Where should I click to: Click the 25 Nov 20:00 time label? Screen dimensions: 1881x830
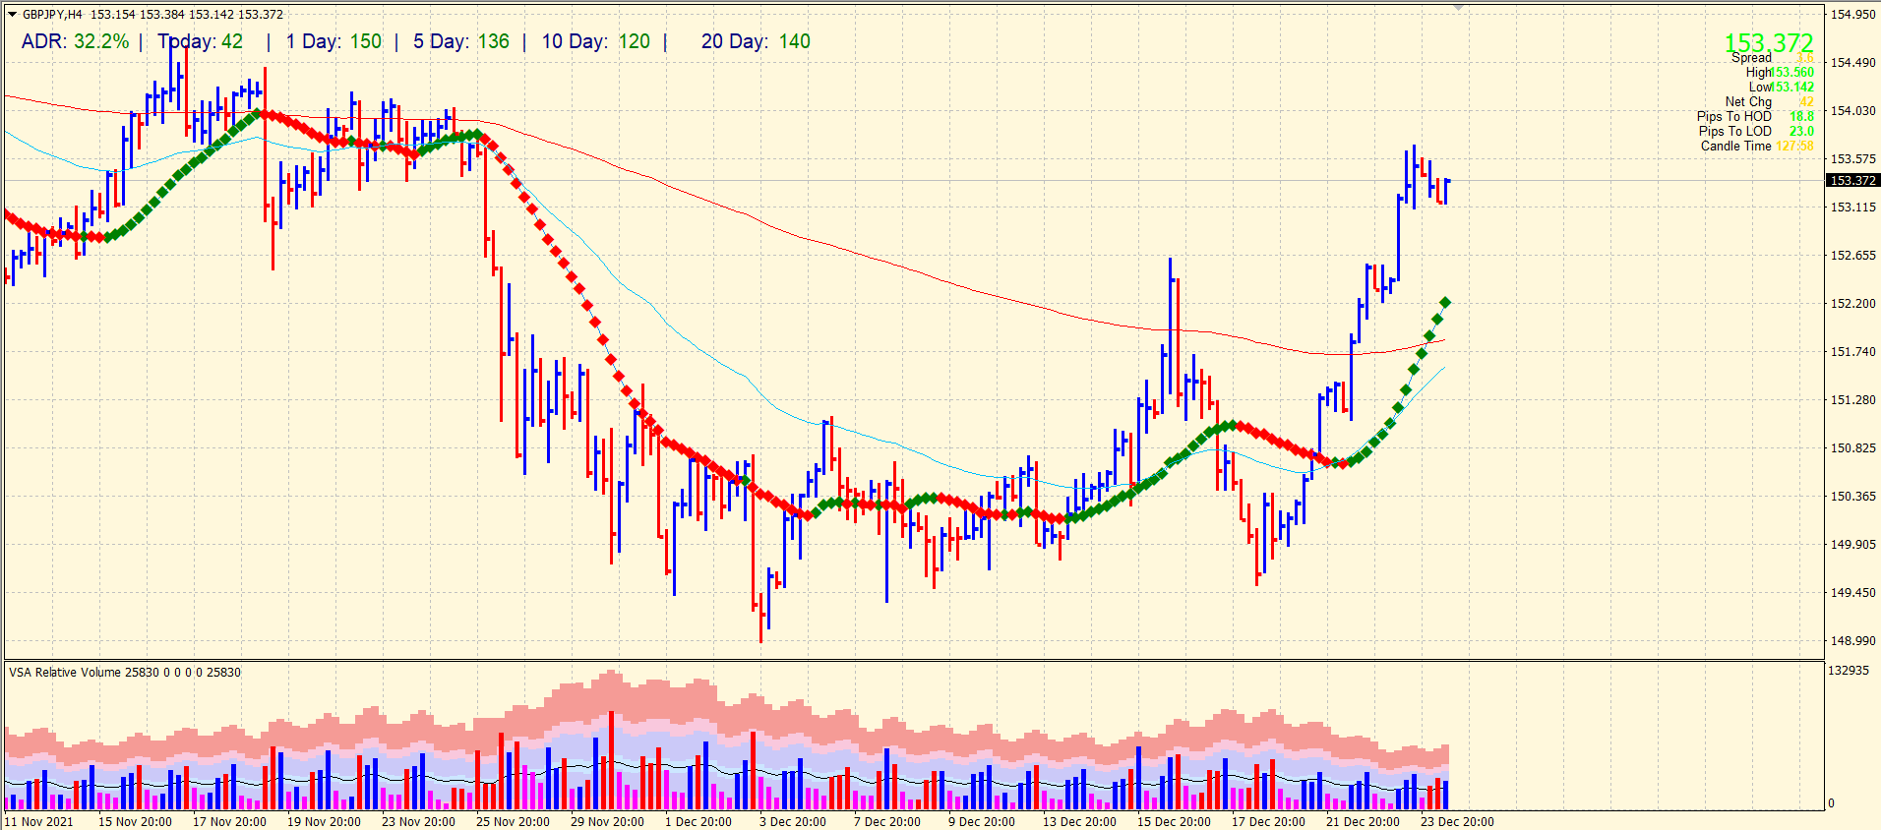point(513,822)
